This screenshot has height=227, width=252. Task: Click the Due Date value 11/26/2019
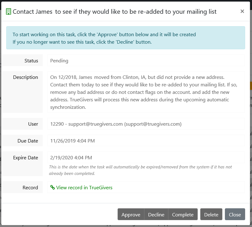pos(72,141)
